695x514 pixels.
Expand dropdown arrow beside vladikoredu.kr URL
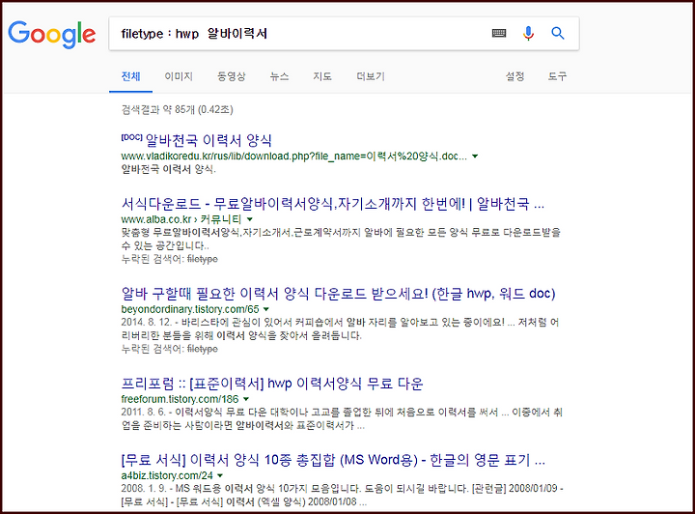(475, 157)
